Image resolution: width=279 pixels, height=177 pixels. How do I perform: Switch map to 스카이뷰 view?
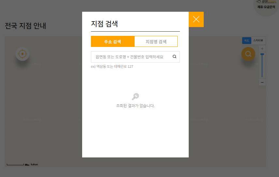(x=258, y=40)
